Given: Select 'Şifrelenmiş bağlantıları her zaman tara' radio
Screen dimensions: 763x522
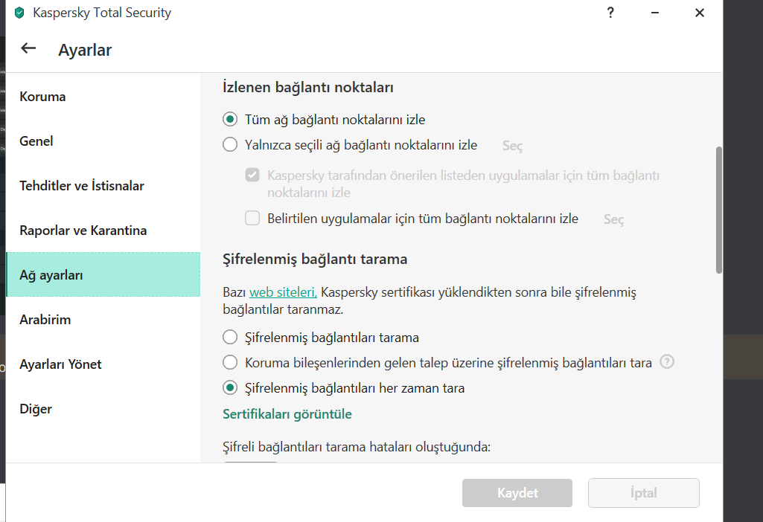Looking at the screenshot, I should (230, 387).
